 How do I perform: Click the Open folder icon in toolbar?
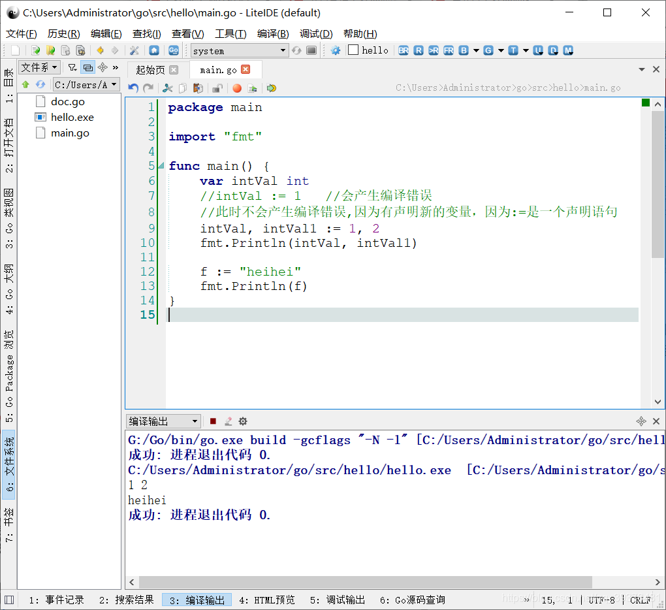(x=50, y=50)
